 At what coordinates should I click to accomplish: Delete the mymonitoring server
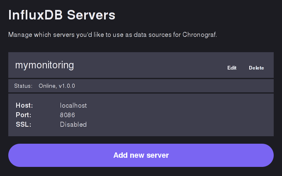[x=256, y=68]
